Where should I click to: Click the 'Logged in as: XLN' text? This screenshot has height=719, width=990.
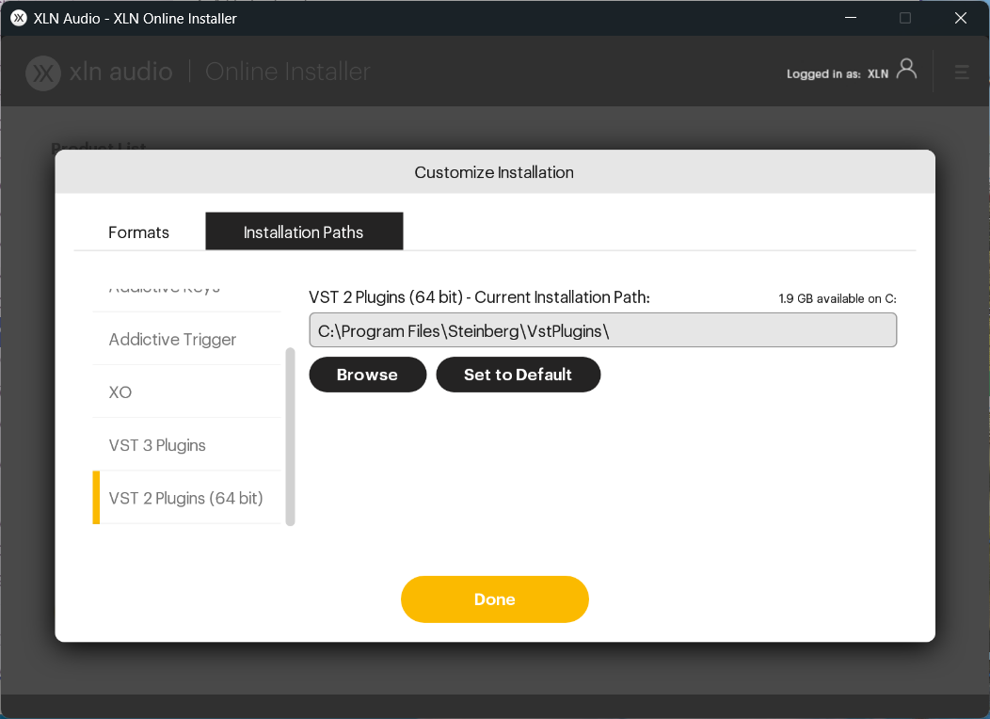click(x=838, y=73)
